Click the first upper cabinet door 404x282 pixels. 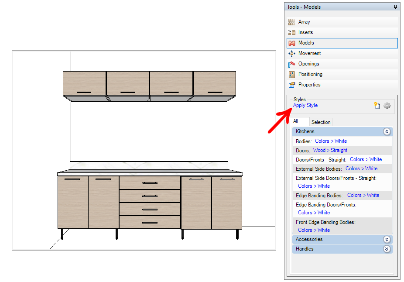point(84,83)
